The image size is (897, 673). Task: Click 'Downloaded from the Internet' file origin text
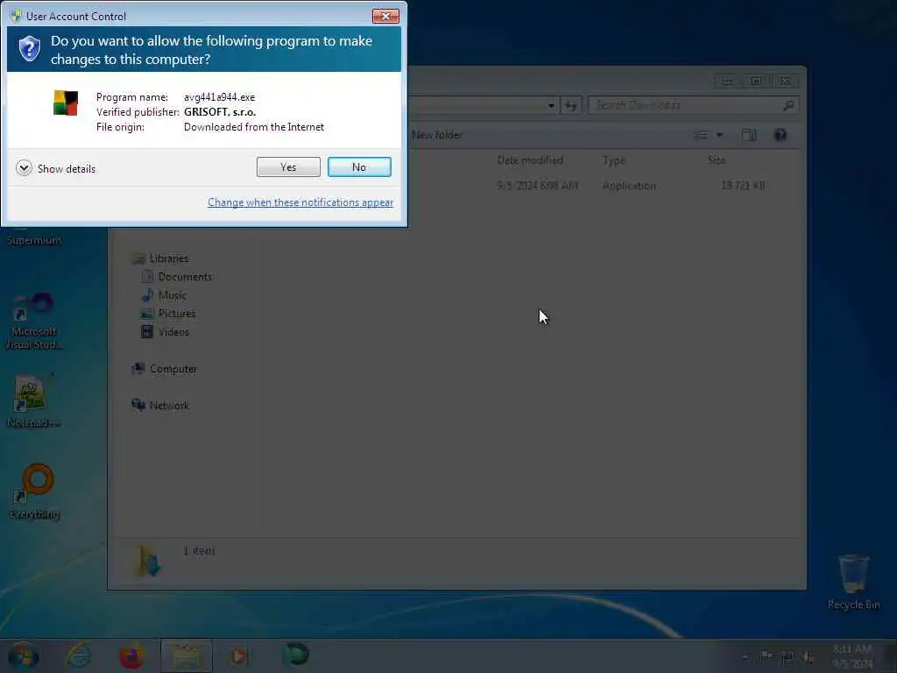pos(254,127)
